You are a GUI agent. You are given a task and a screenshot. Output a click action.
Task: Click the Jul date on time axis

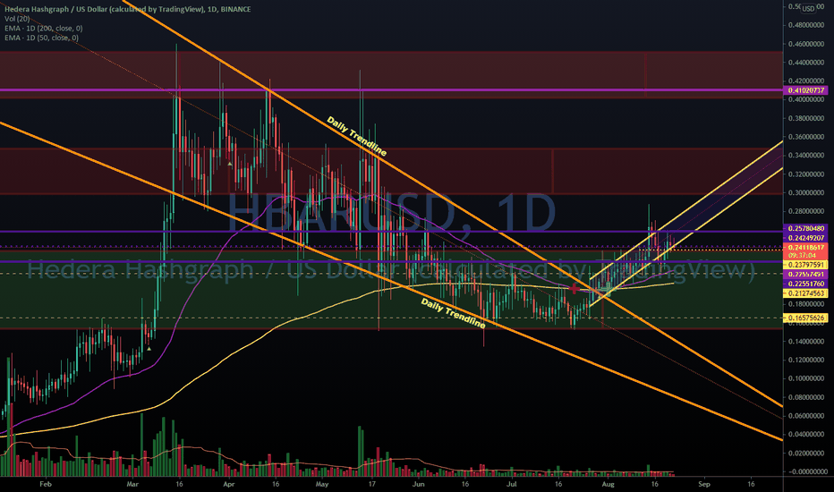[x=512, y=485]
